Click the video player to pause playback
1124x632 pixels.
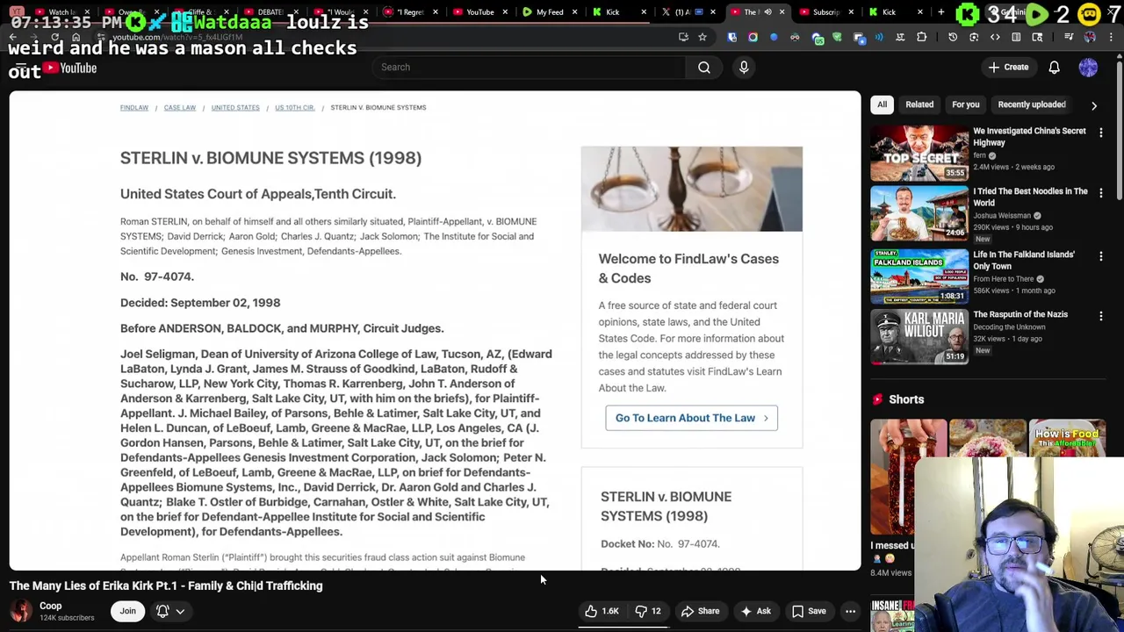click(435, 331)
